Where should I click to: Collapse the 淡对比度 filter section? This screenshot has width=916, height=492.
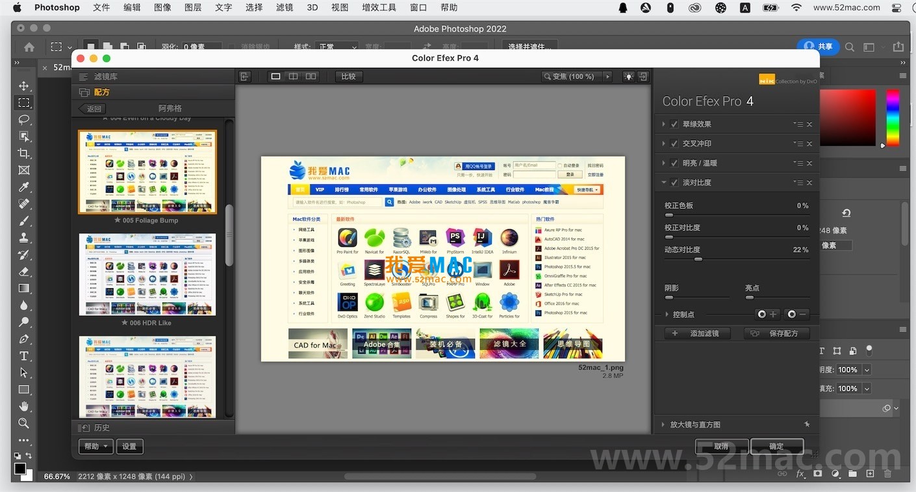click(x=664, y=182)
